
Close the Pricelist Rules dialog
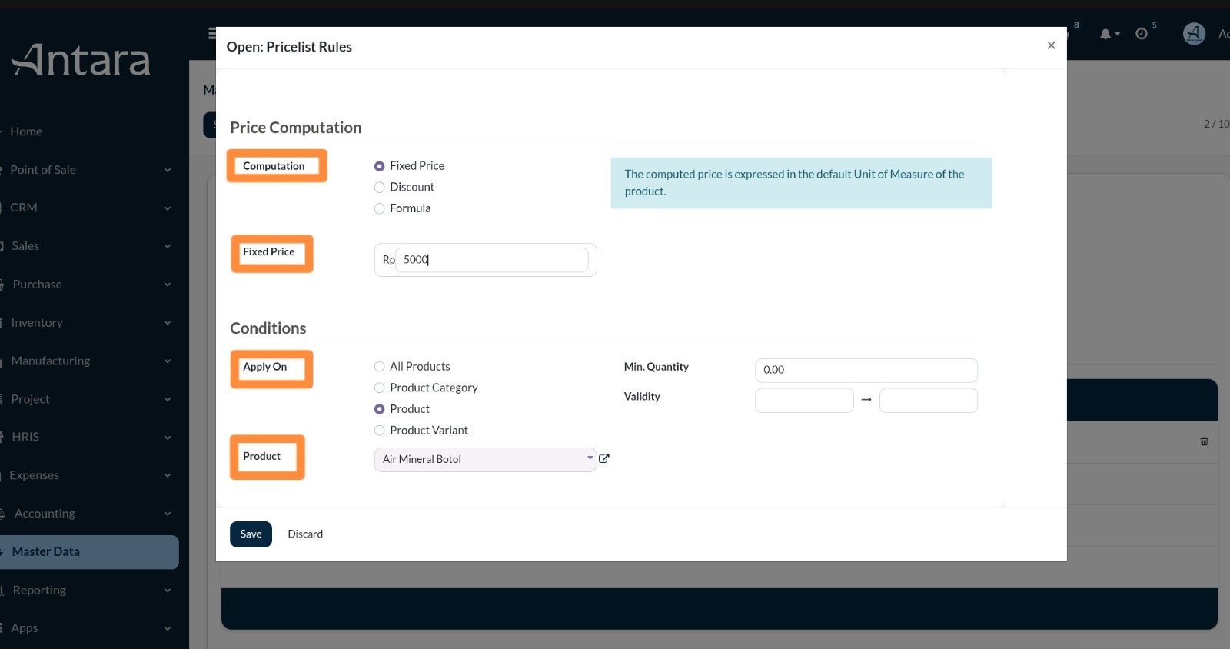(x=1051, y=45)
